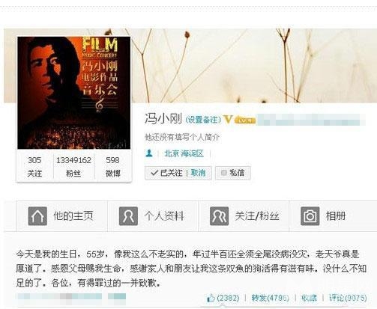Open the 关注/粉丝 tab

(244, 216)
